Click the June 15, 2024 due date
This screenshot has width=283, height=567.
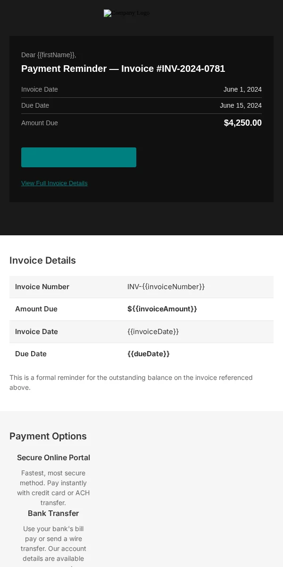[x=241, y=105]
